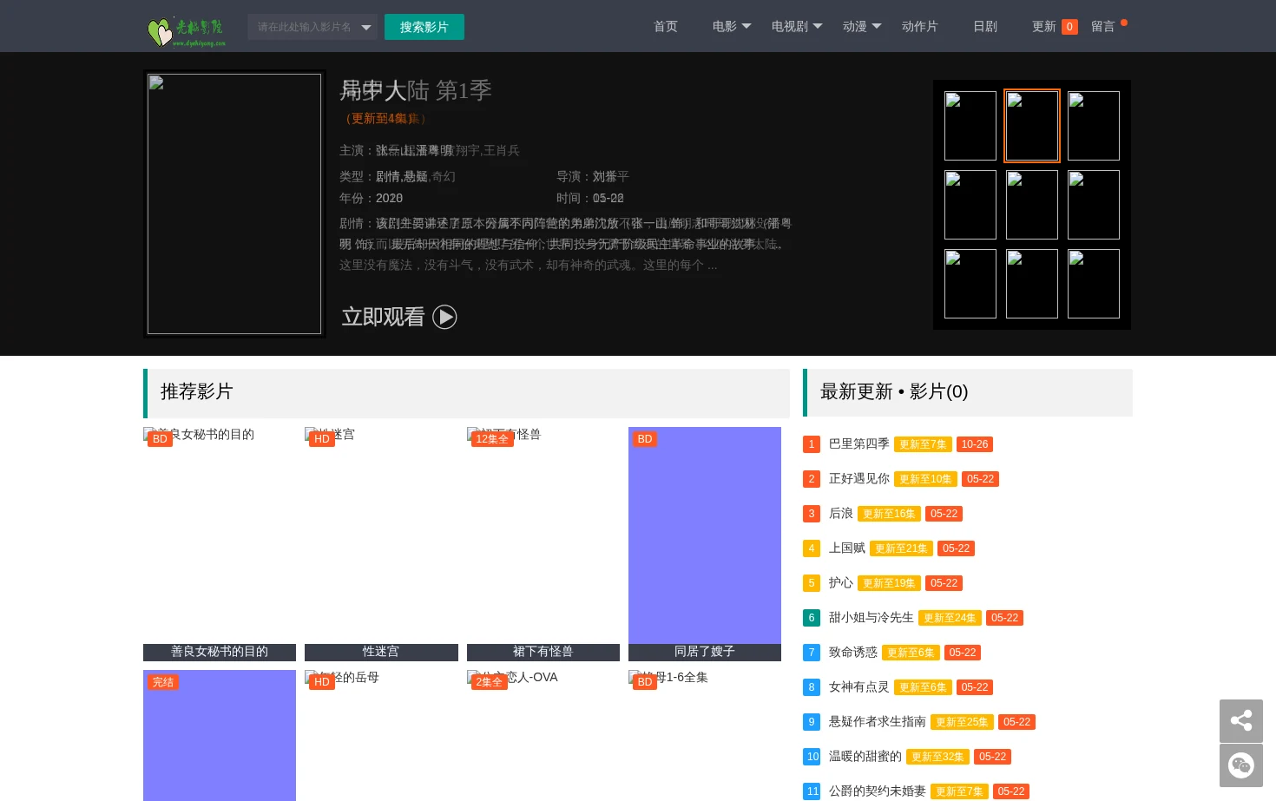
Task: Open 温暖的甜蜜的 in the updates list
Action: (x=865, y=756)
